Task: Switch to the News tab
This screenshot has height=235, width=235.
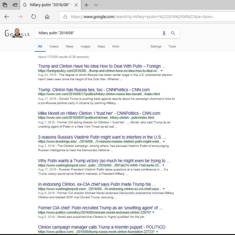Action: 69,47
